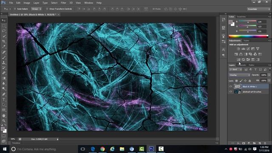Add an Exposure adjustment
Viewport: 272px width, 153px height.
(x=253, y=49)
